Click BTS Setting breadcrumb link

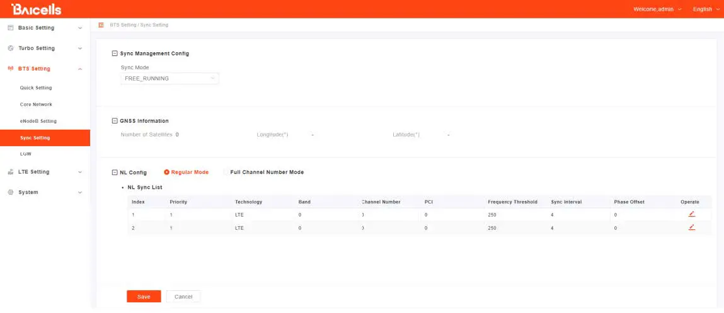pyautogui.click(x=123, y=25)
